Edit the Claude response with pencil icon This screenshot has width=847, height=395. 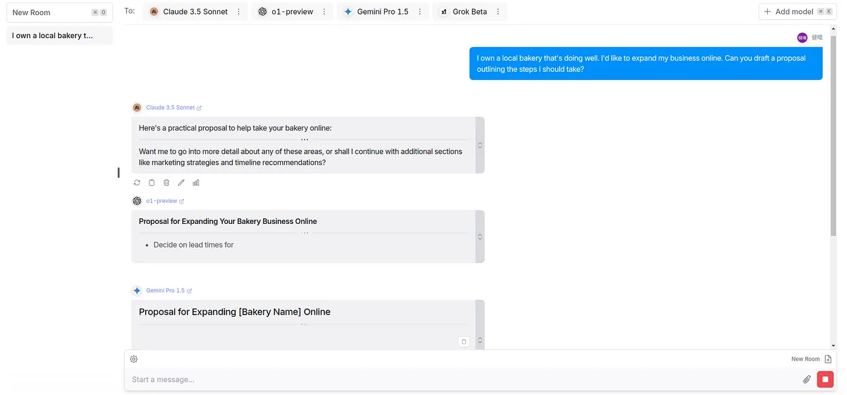coord(181,183)
